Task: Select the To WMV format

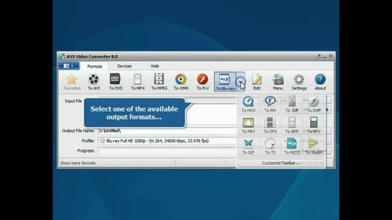Action: tap(181, 82)
